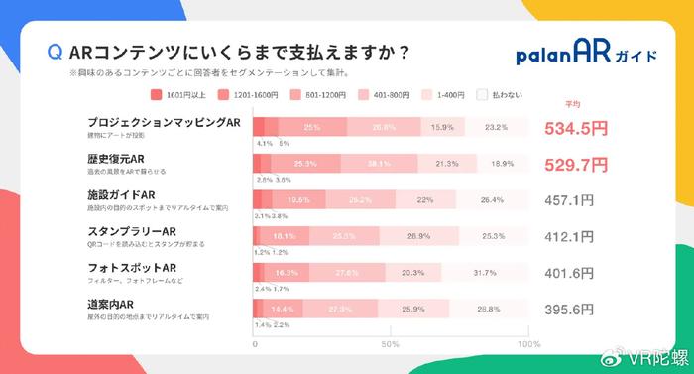Select the 1201-1600円 legend swatch
The height and width of the screenshot is (374, 694).
coord(223,95)
